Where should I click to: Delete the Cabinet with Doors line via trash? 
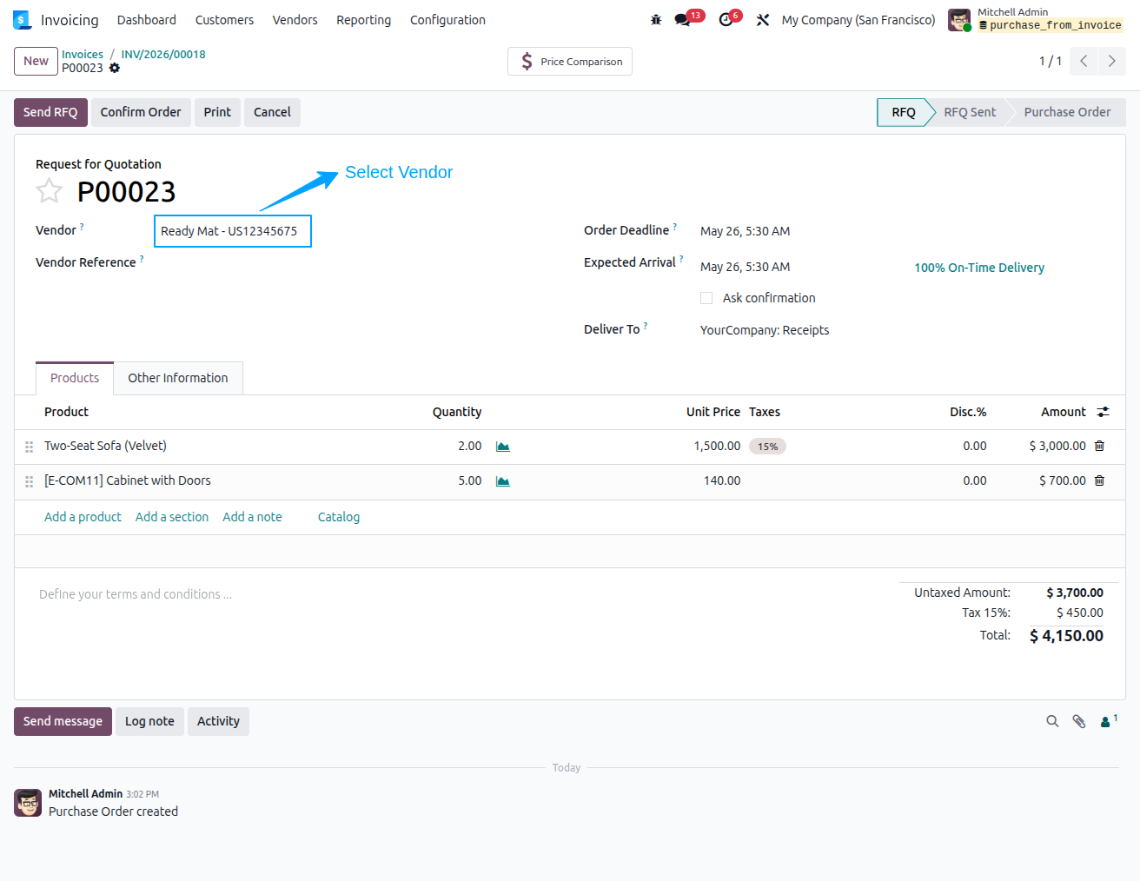click(x=1099, y=480)
